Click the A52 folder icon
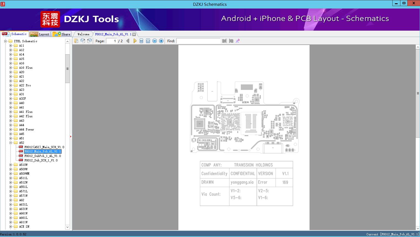This screenshot has height=237, width=420. pos(16,143)
